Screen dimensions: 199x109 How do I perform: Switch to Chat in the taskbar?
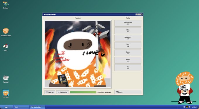[x=21, y=107]
